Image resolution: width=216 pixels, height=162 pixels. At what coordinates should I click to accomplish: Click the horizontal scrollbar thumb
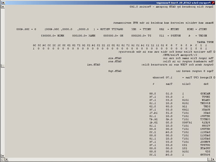210,159
